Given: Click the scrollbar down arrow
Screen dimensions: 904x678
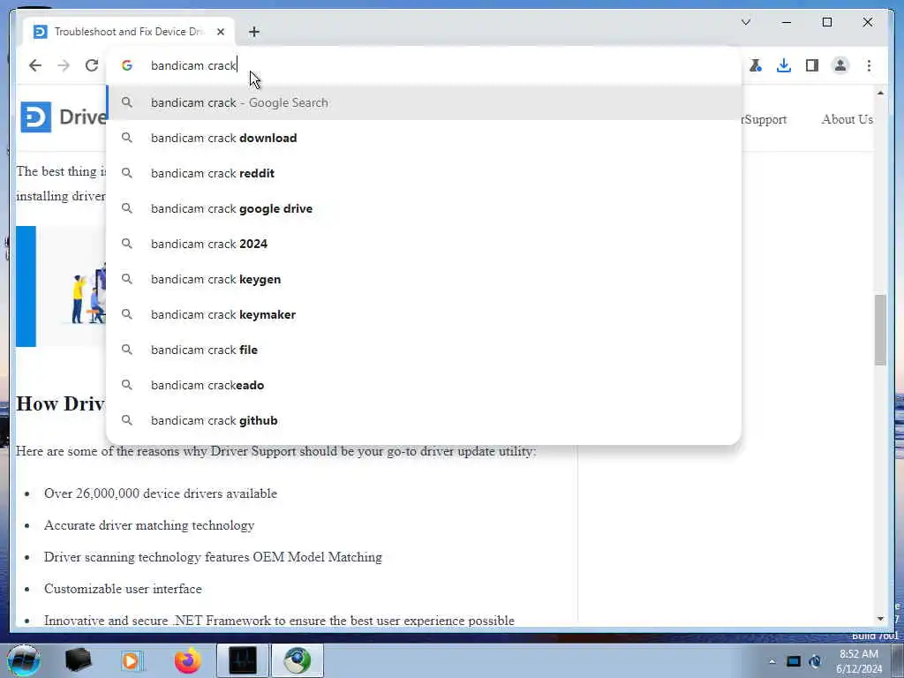Looking at the screenshot, I should [x=880, y=619].
